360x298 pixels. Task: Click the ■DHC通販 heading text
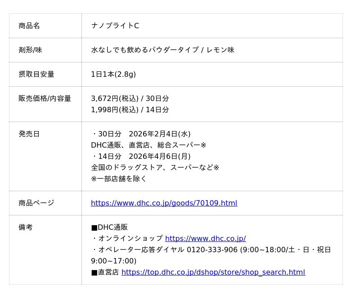(109, 228)
